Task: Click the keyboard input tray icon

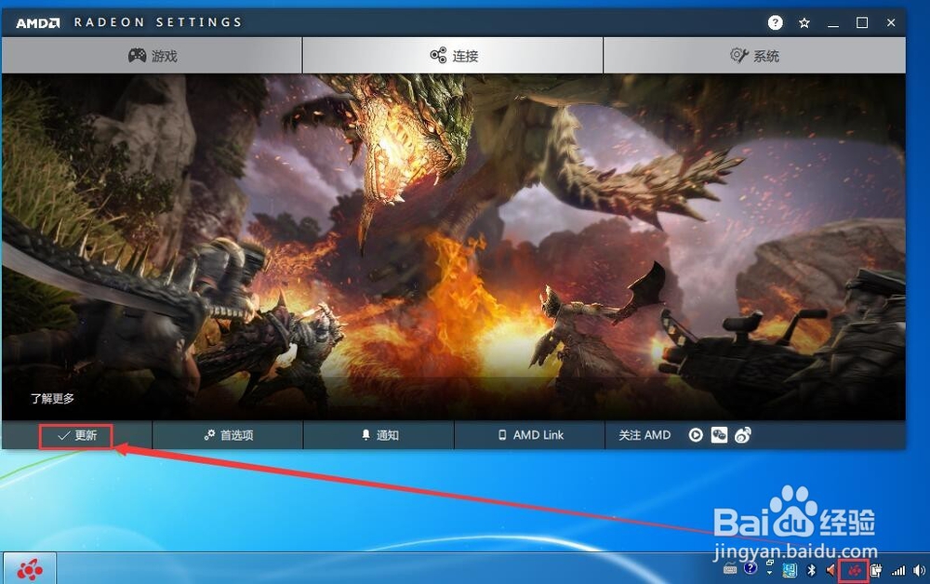Action: coord(730,569)
